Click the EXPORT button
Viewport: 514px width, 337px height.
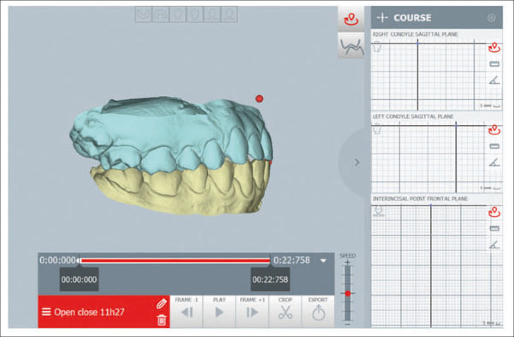click(318, 312)
